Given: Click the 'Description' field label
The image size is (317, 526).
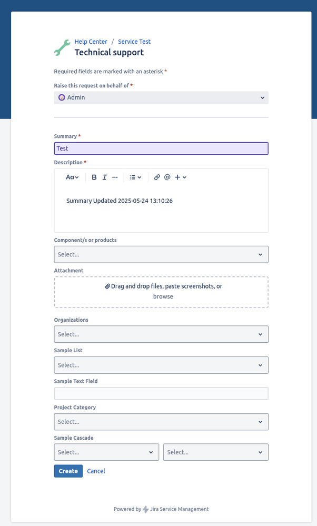Looking at the screenshot, I should (x=68, y=162).
